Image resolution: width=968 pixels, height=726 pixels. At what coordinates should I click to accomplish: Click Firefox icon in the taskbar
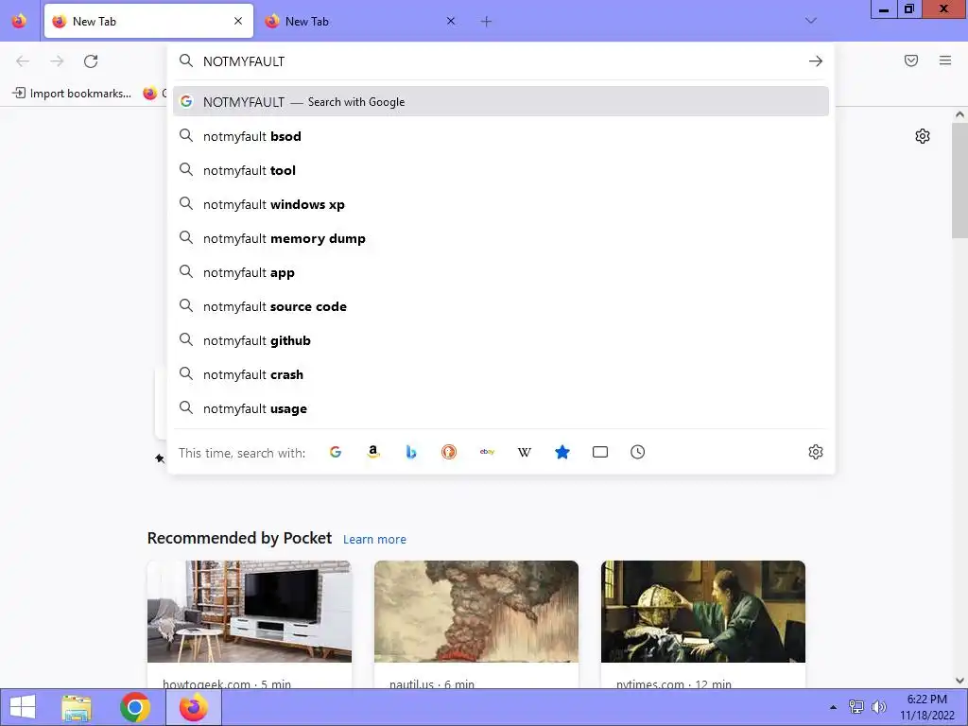click(x=193, y=708)
